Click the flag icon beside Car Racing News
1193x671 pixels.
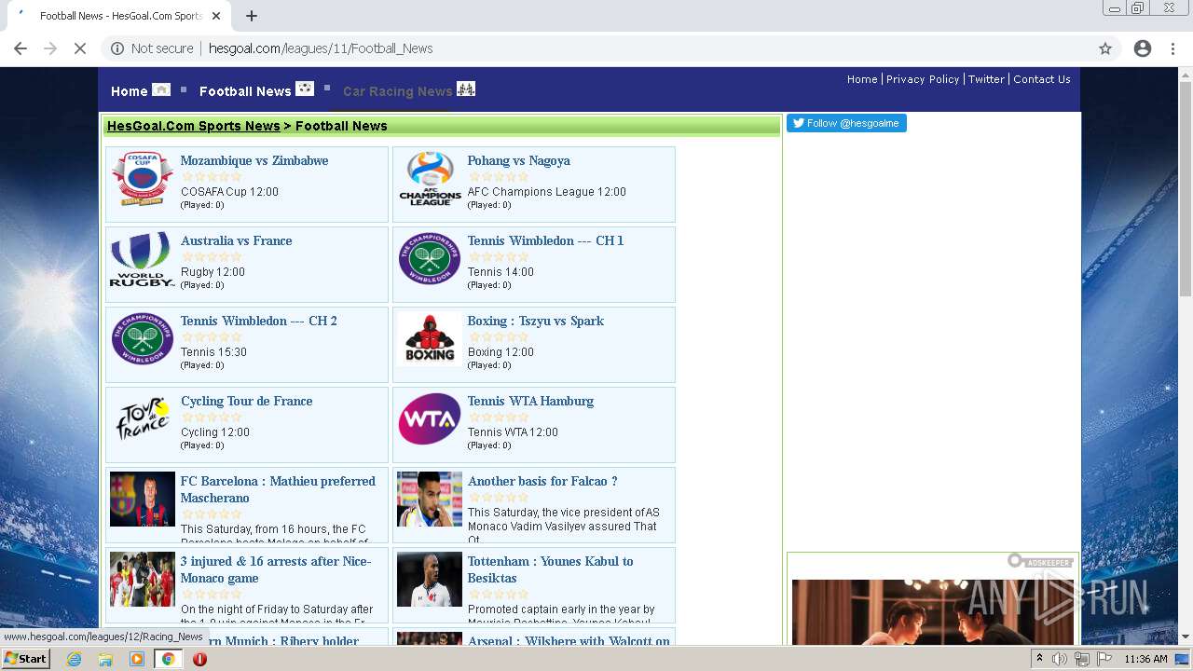(466, 89)
